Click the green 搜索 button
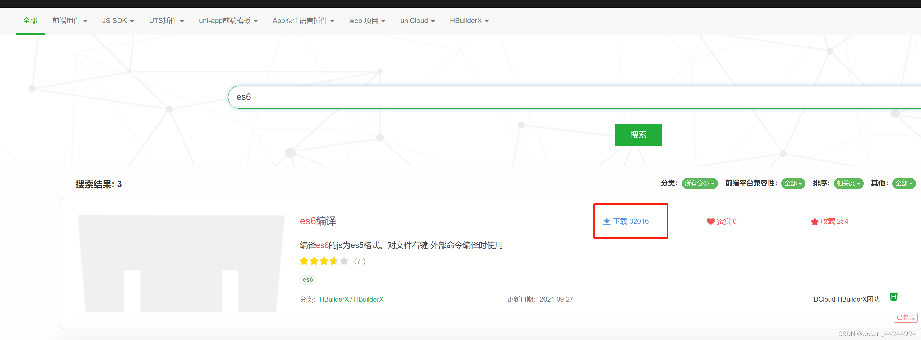This screenshot has width=921, height=340. pos(638,135)
